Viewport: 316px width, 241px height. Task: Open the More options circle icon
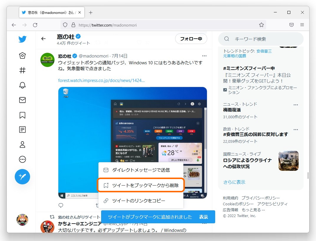tap(22, 159)
